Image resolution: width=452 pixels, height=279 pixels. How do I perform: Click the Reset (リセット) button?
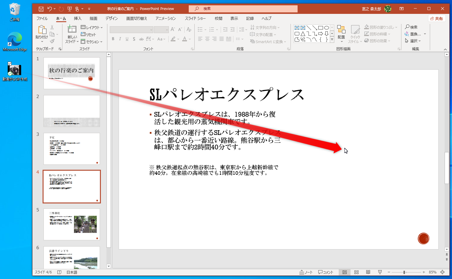pos(88,35)
